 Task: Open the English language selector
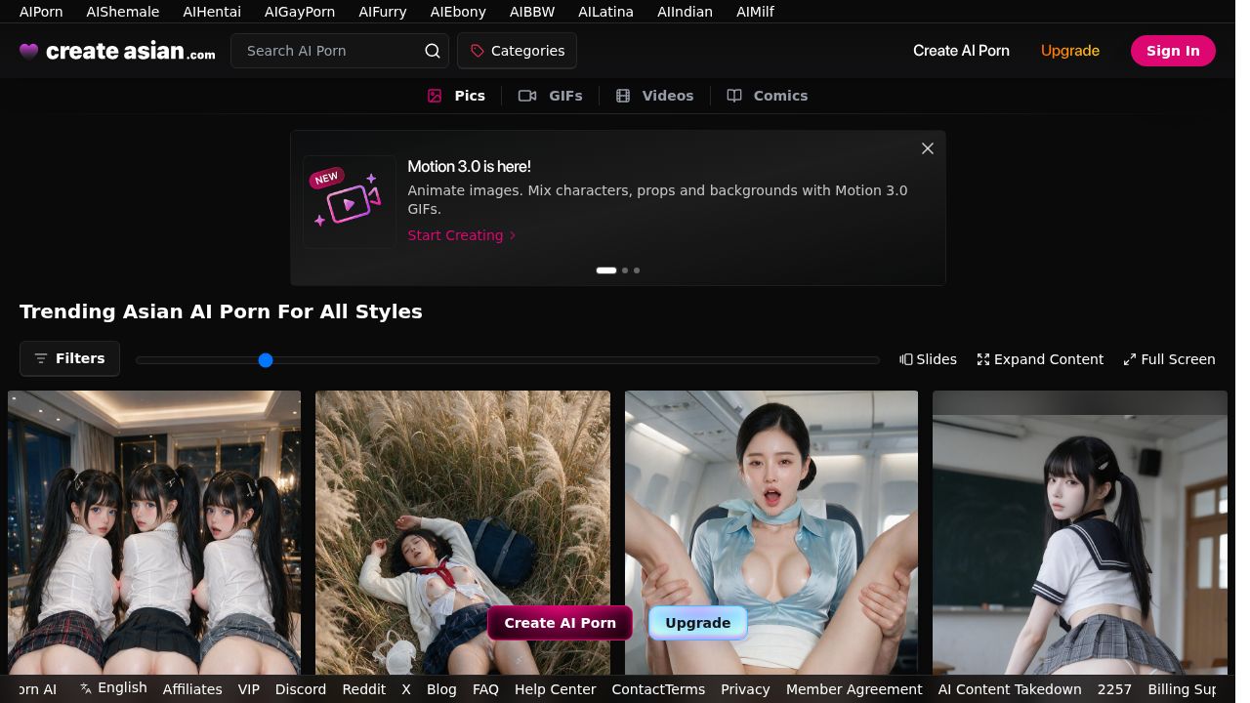[113, 687]
